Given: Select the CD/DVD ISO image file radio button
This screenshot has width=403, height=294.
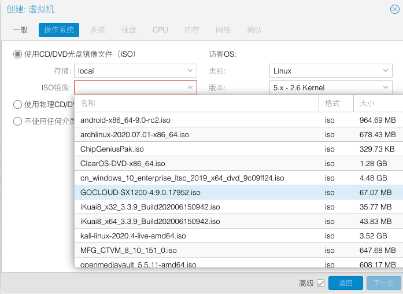Looking at the screenshot, I should [x=18, y=54].
